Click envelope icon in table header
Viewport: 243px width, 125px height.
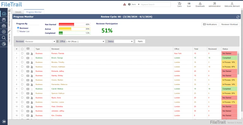(x=28, y=48)
